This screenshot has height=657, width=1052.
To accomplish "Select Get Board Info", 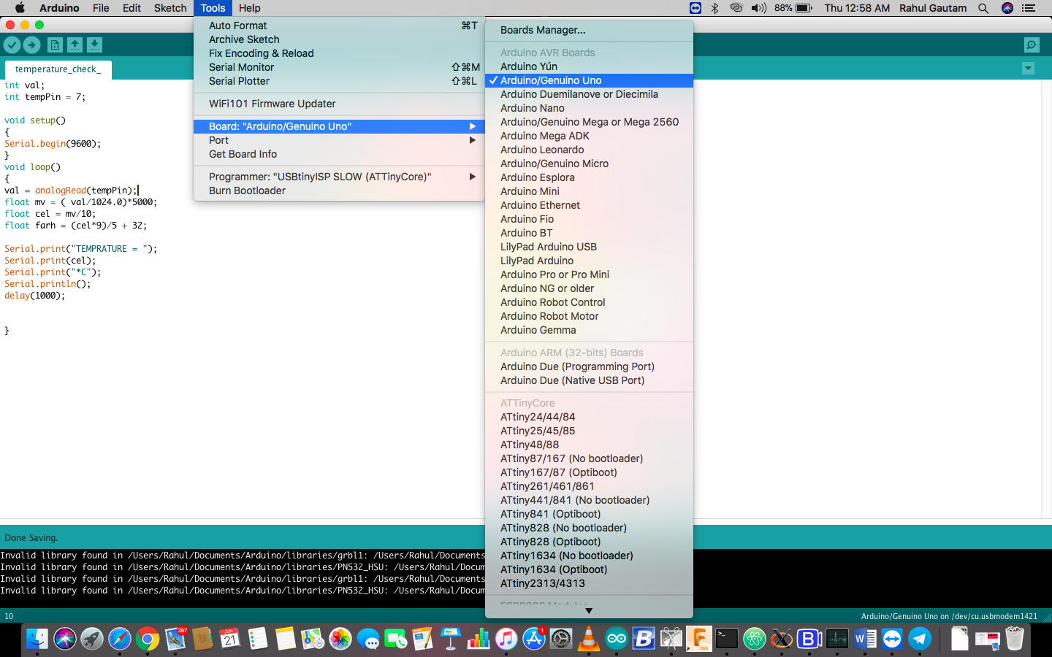I will [x=339, y=154].
